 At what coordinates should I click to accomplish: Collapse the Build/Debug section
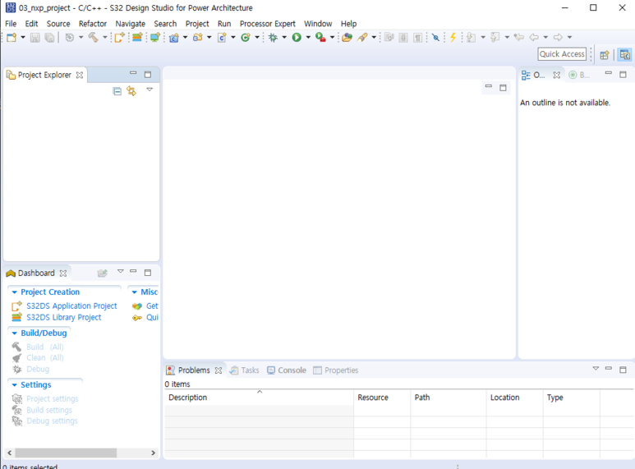(15, 333)
